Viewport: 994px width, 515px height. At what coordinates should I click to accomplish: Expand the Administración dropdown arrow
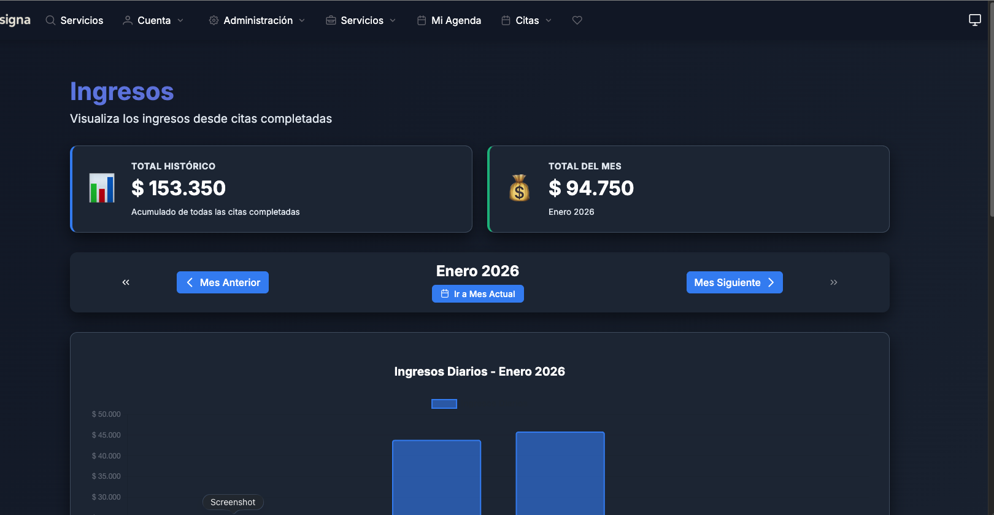[x=302, y=20]
